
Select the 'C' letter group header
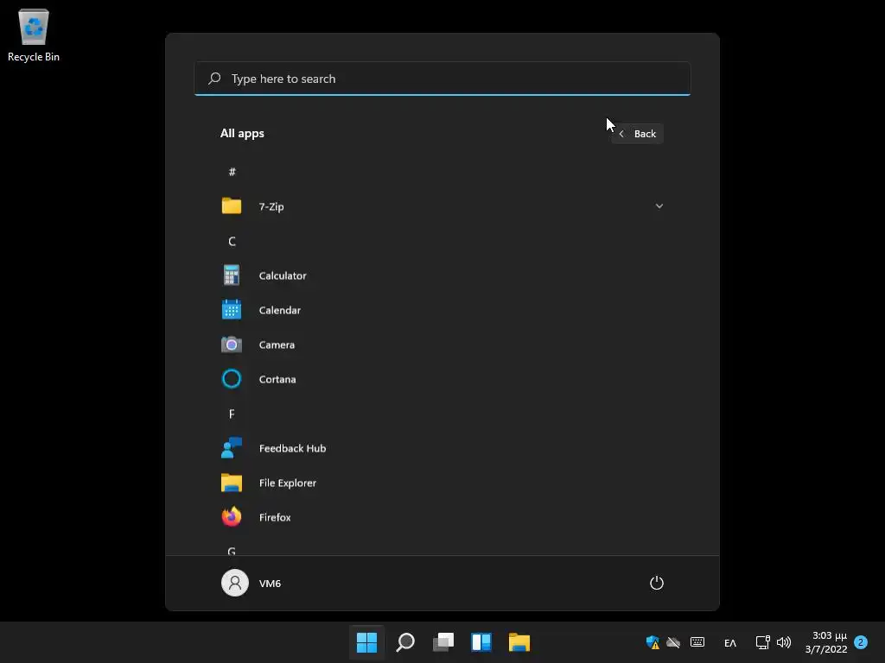[232, 242]
